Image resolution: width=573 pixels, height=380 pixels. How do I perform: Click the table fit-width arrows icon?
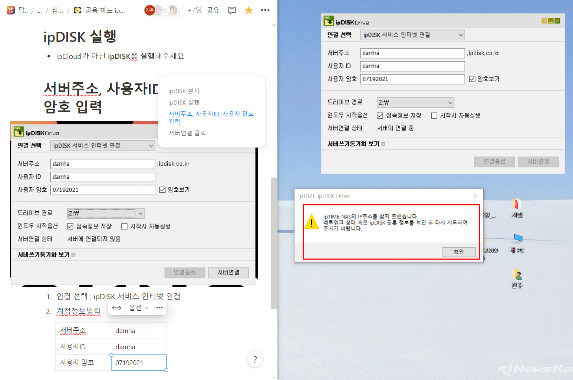pos(117,308)
